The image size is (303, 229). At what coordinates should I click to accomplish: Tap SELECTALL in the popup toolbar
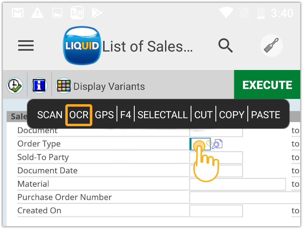(x=163, y=115)
